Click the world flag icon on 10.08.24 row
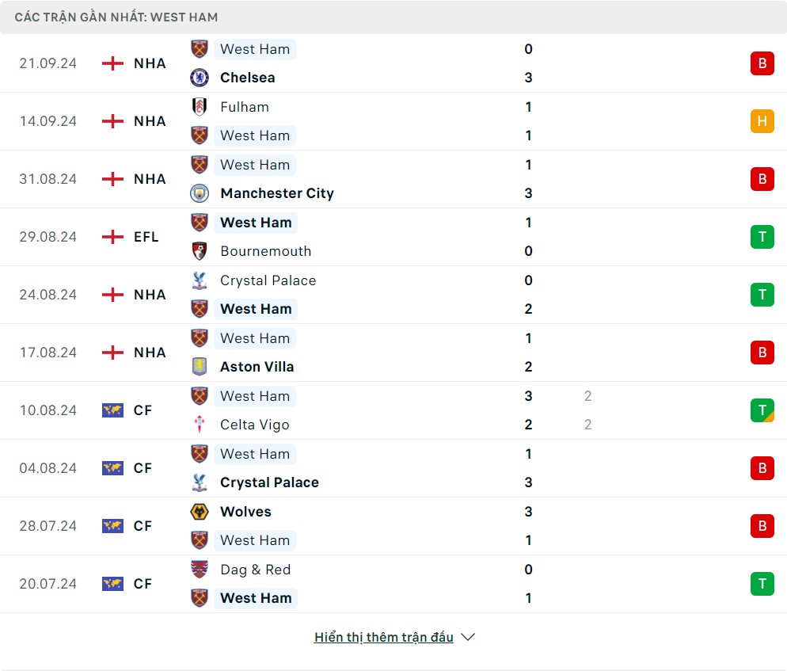 113,410
